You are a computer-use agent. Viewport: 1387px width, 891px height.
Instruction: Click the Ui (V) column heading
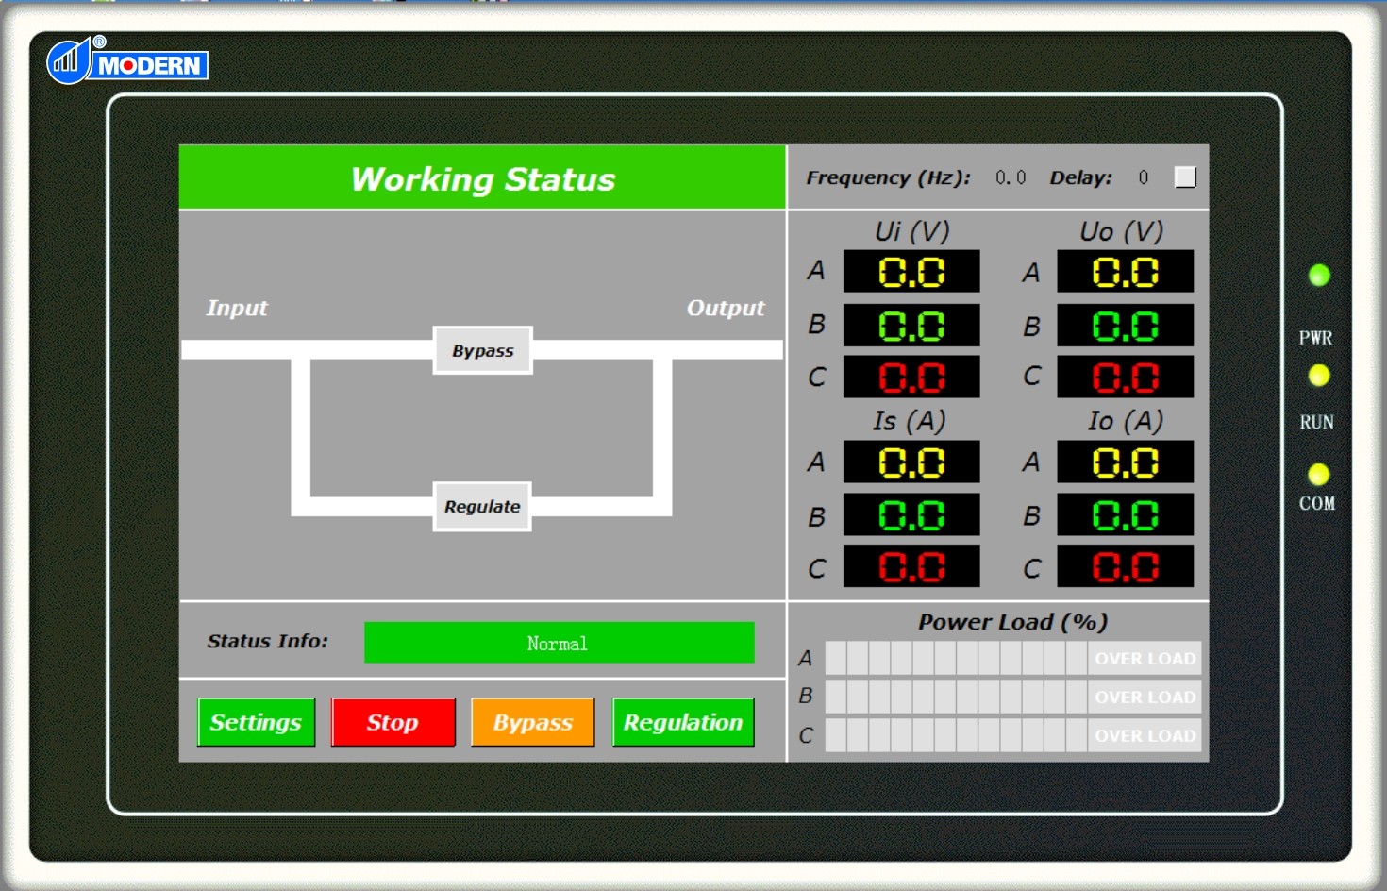point(911,231)
